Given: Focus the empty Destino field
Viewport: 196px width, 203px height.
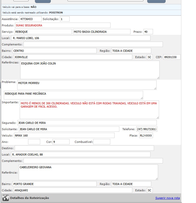Looking at the screenshot, I should tap(84, 148).
